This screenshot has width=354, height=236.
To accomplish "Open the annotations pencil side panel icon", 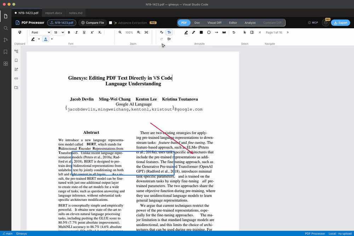I will [x=16, y=69].
